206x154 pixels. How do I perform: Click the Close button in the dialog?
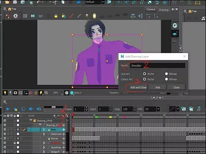coord(176,87)
